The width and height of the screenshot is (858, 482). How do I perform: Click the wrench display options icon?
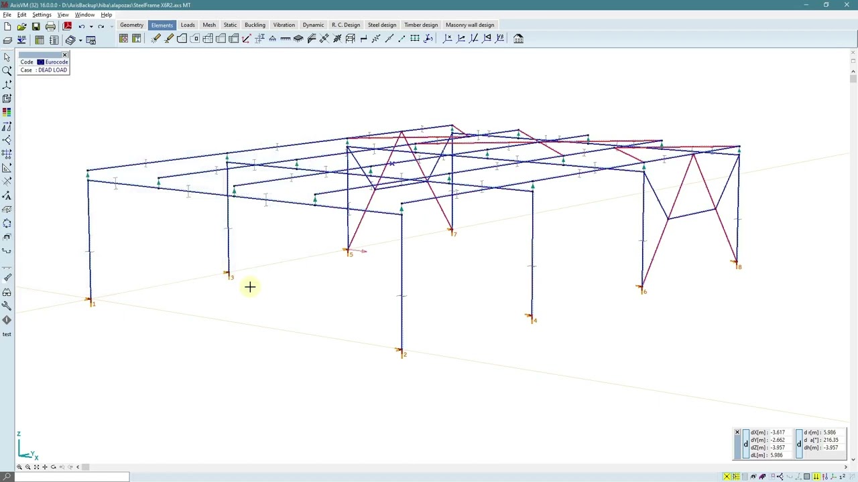click(7, 306)
